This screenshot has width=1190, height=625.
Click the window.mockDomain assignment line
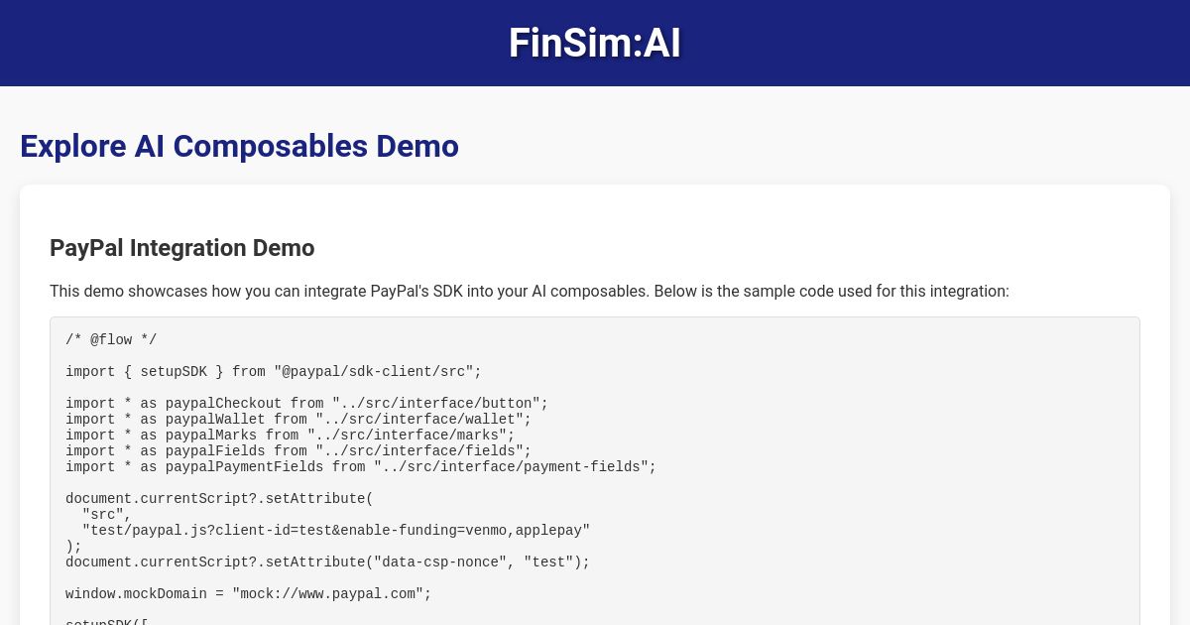click(x=249, y=594)
